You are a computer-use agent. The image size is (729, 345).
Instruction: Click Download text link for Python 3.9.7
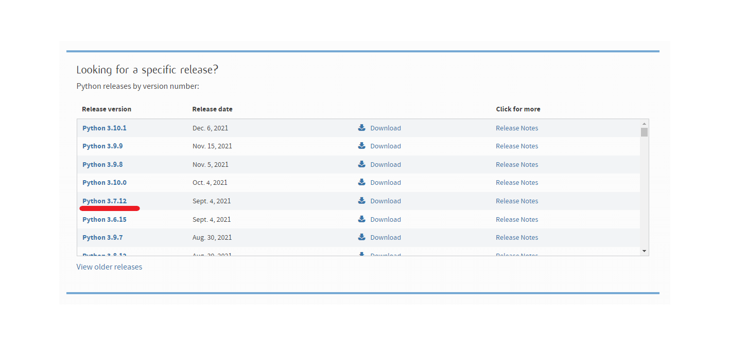tap(386, 237)
